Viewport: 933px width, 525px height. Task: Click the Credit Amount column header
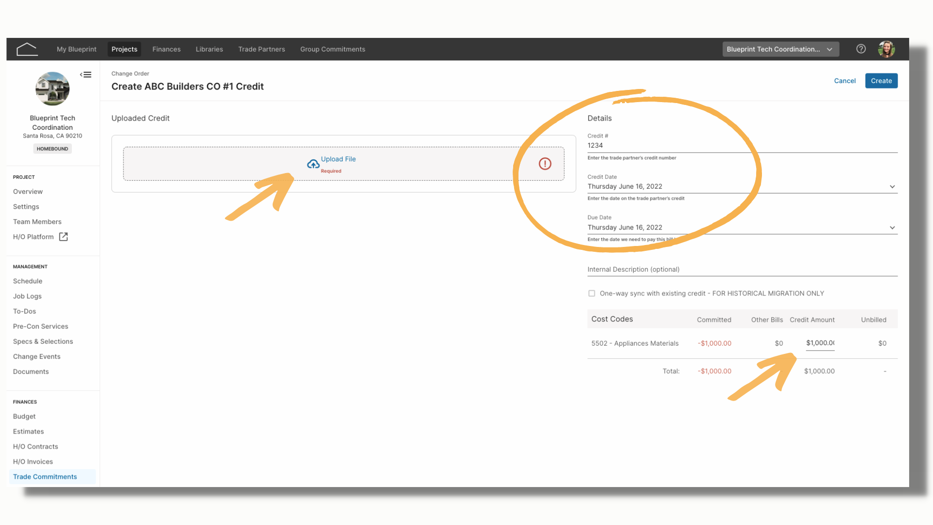pos(812,319)
